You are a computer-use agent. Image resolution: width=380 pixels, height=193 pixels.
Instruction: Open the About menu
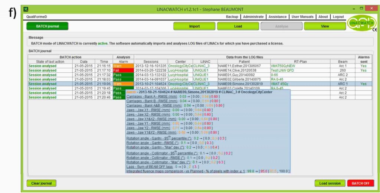pyautogui.click(x=323, y=17)
